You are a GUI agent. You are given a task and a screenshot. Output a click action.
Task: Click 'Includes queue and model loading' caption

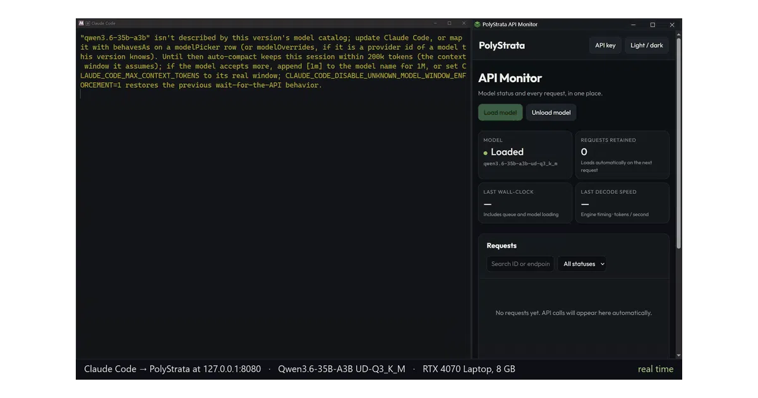pyautogui.click(x=521, y=215)
